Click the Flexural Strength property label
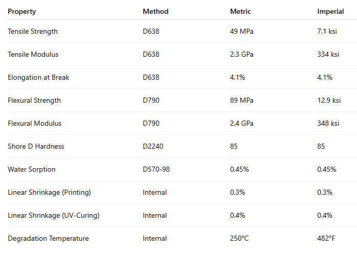The width and height of the screenshot is (357, 253). pos(34,100)
